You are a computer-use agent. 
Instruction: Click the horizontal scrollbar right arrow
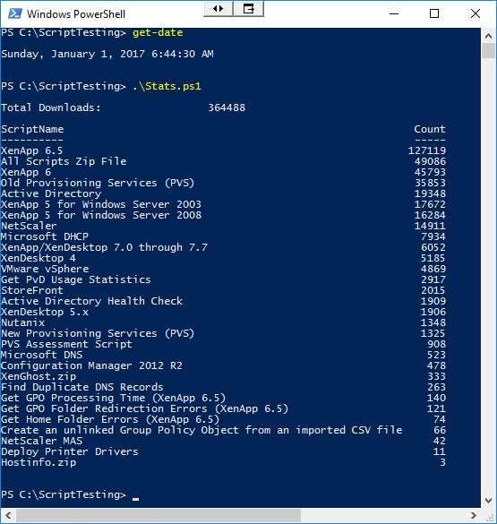click(x=474, y=515)
